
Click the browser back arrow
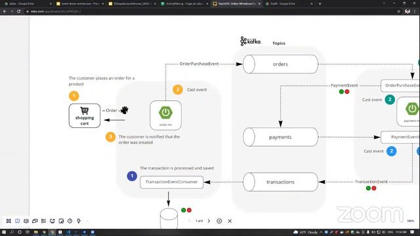click(5, 11)
